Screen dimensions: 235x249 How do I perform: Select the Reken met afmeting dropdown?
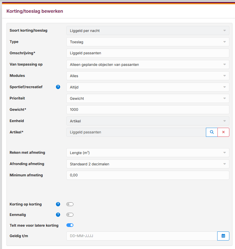coord(147,153)
